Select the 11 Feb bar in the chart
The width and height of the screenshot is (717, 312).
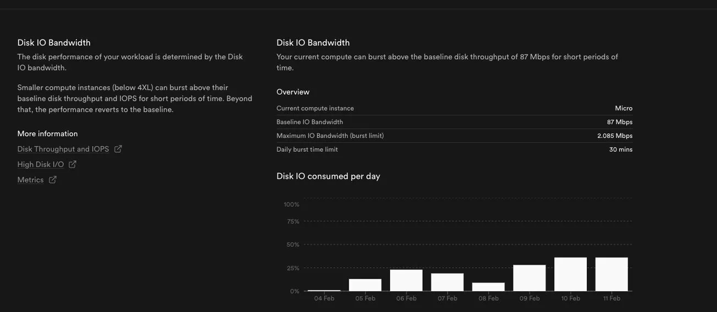pyautogui.click(x=612, y=274)
